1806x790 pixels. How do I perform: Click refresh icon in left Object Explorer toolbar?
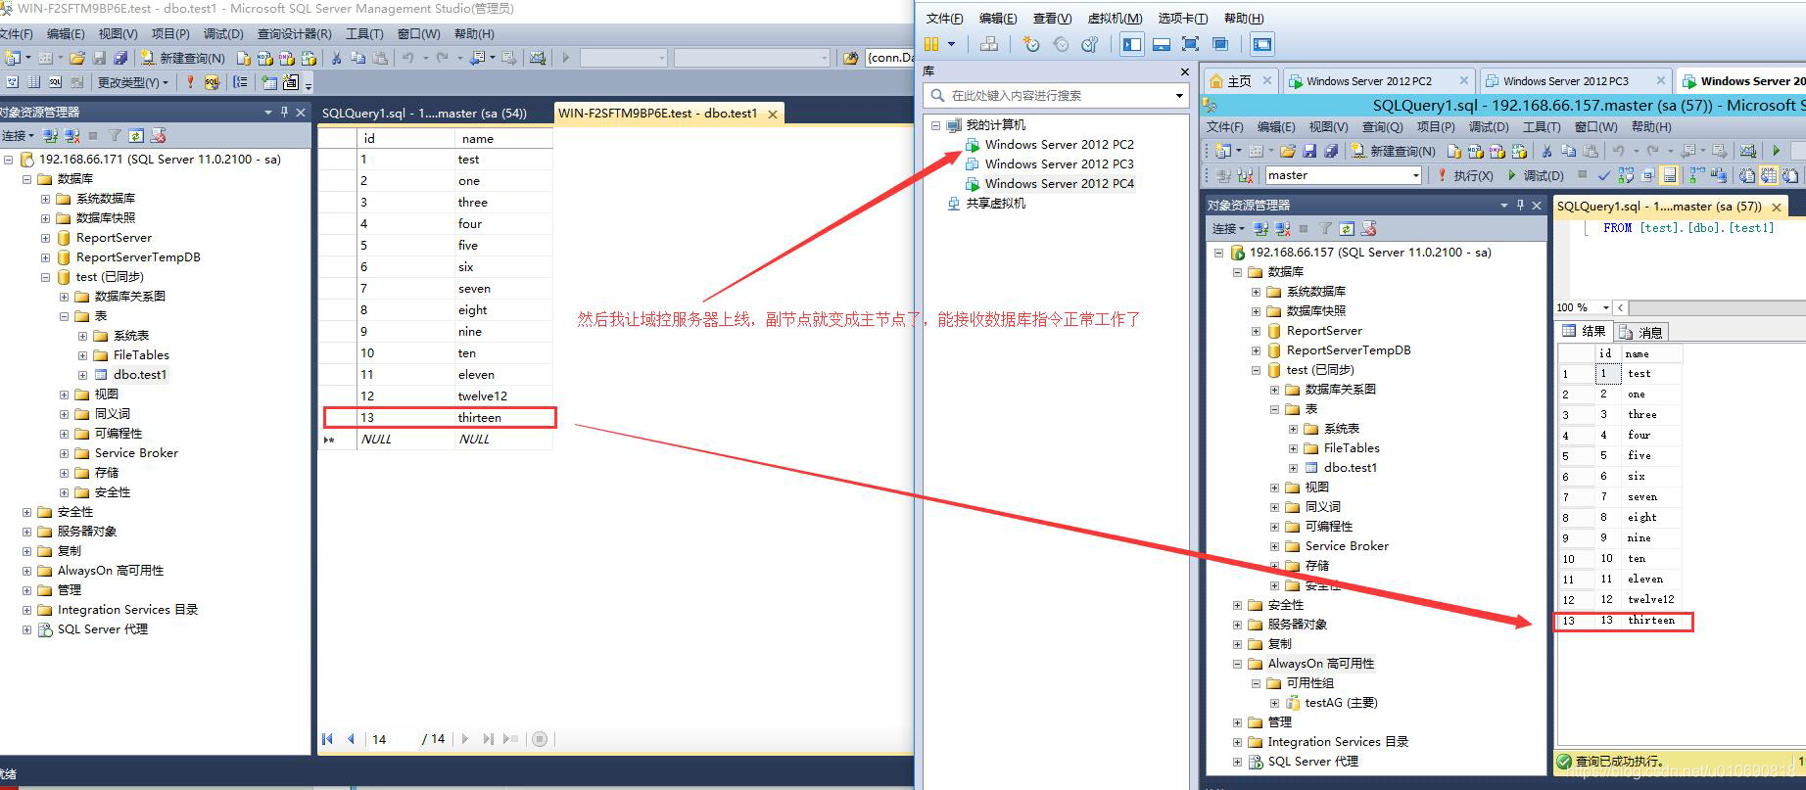pos(136,135)
